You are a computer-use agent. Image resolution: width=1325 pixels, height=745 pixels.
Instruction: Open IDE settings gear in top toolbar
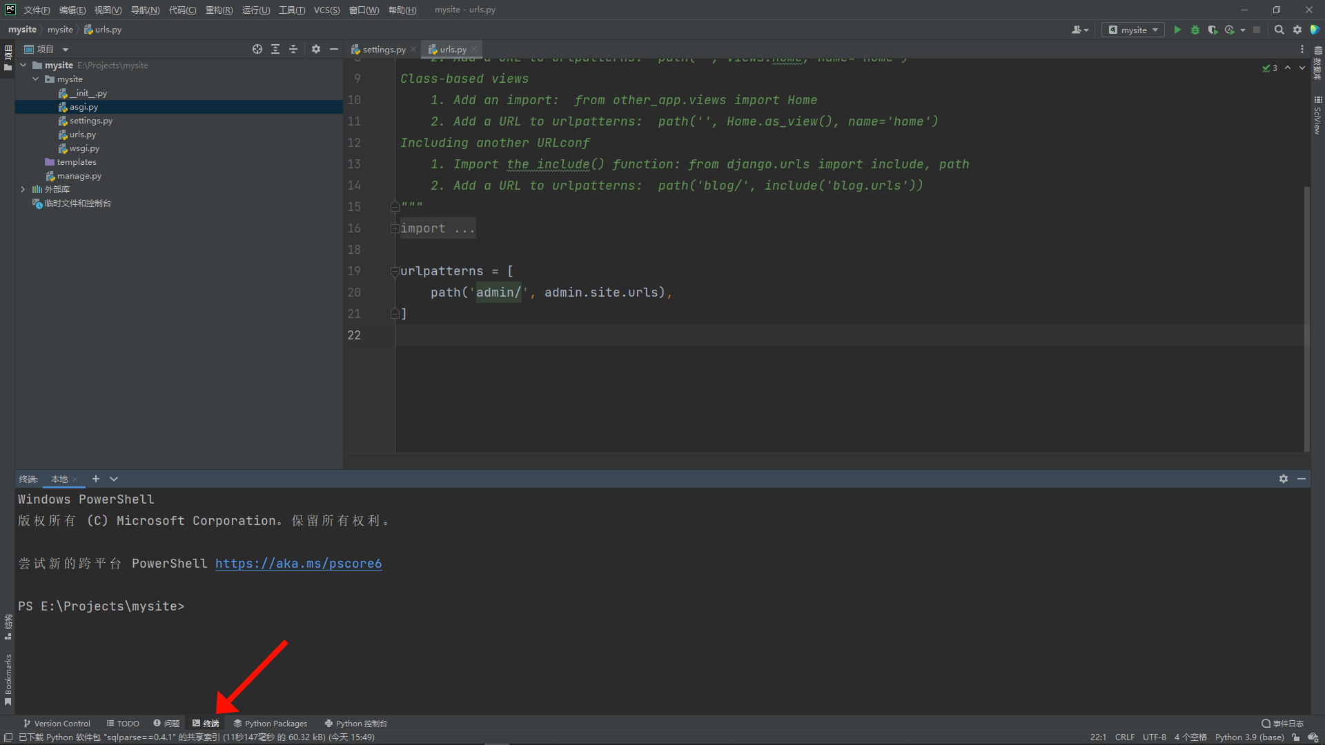point(1297,30)
